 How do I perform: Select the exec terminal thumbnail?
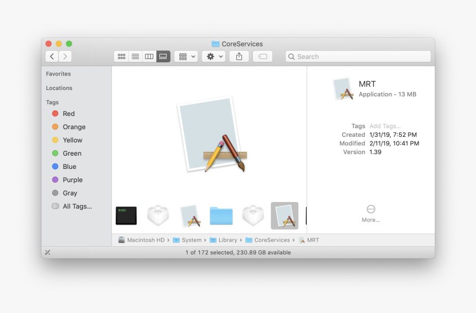pos(126,216)
